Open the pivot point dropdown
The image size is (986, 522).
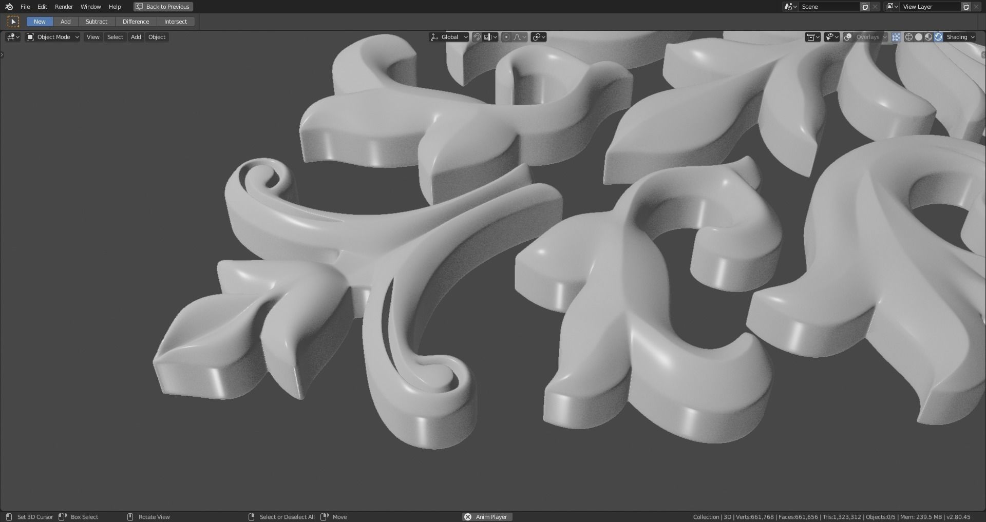[x=539, y=37]
